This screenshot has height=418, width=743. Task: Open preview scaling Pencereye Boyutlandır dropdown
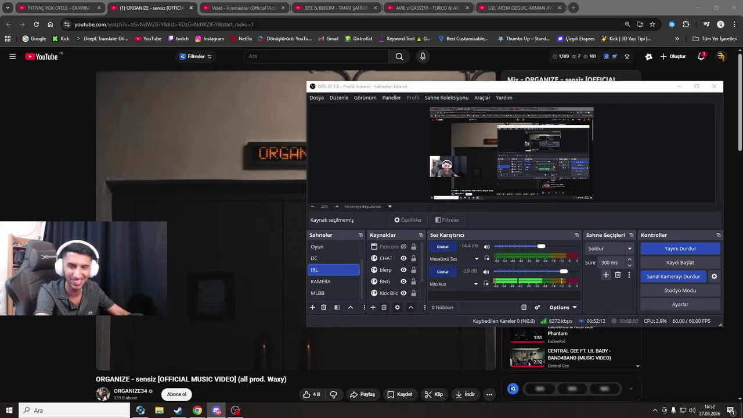tap(389, 206)
